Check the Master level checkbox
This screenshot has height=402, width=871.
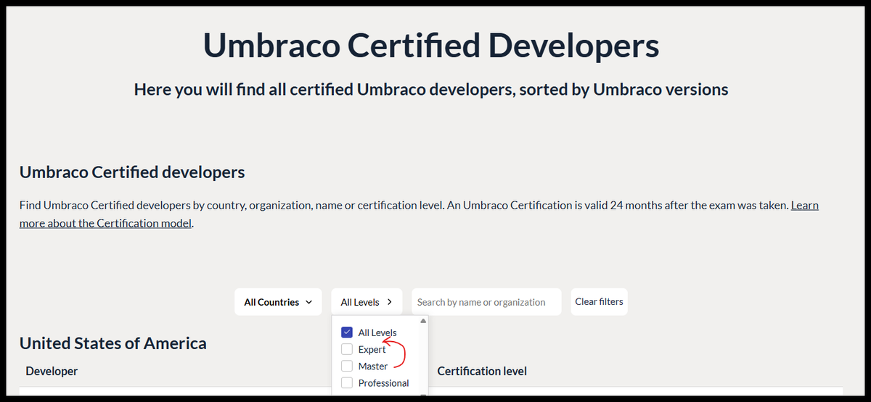(347, 366)
